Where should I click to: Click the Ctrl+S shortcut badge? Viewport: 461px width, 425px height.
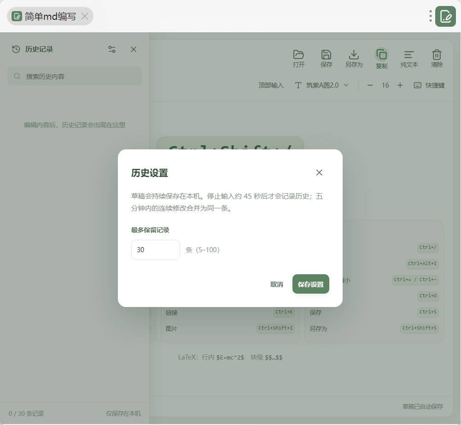[428, 312]
